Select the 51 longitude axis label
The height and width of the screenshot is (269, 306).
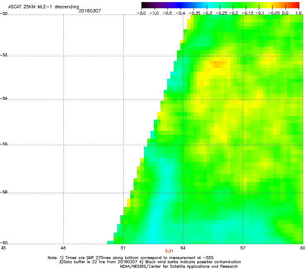(x=123, y=248)
